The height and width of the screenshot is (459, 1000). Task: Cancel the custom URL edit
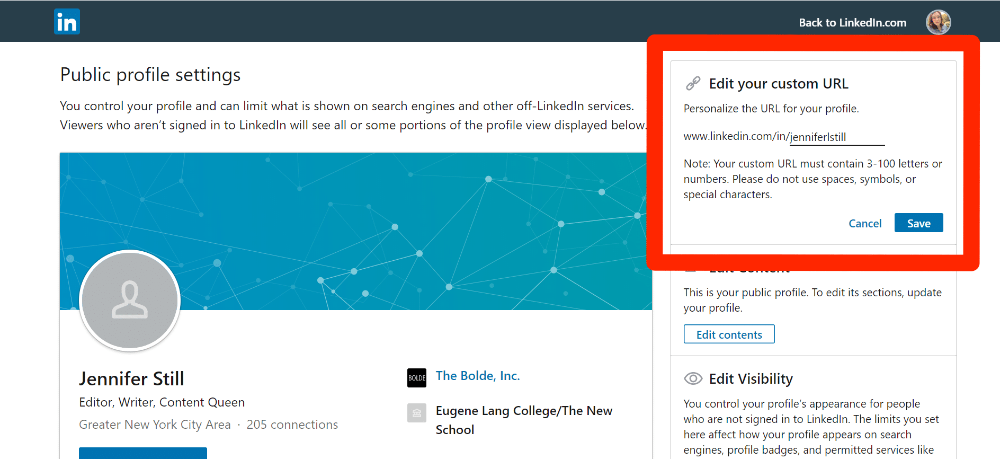pyautogui.click(x=865, y=224)
